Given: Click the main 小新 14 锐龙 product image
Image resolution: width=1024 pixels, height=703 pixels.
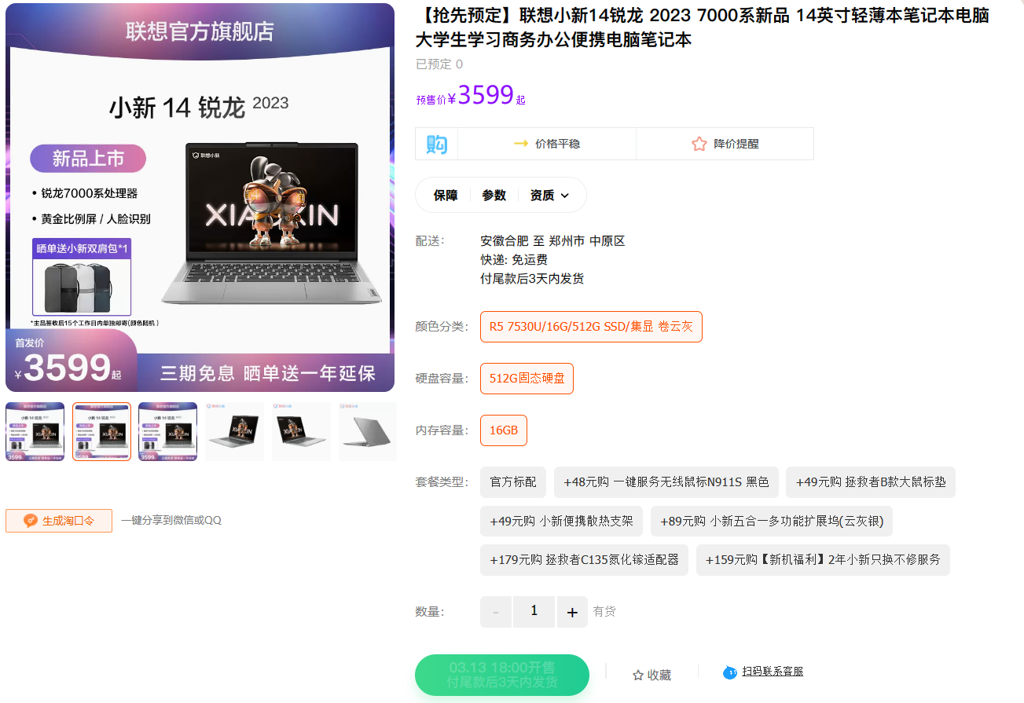Looking at the screenshot, I should pyautogui.click(x=200, y=197).
